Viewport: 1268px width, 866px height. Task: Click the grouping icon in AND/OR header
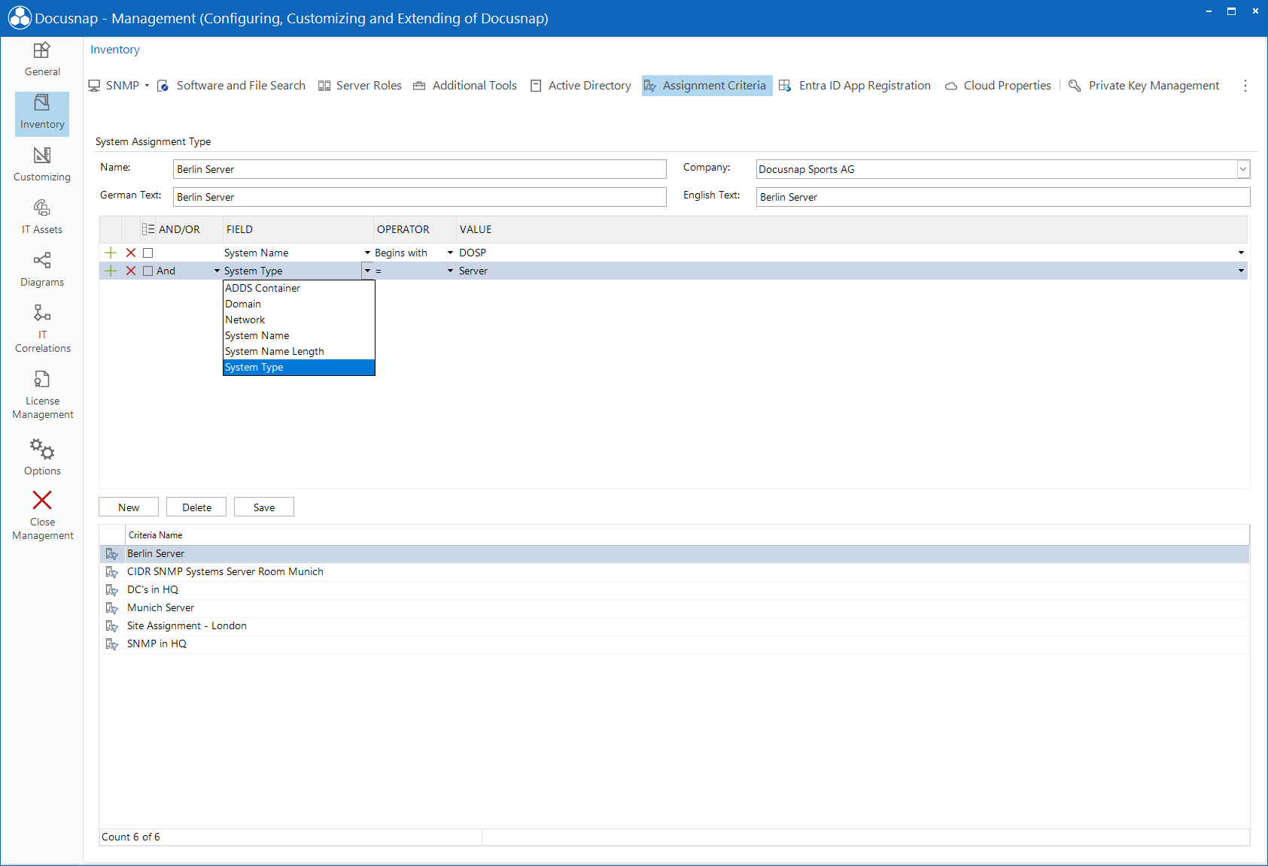coord(148,229)
